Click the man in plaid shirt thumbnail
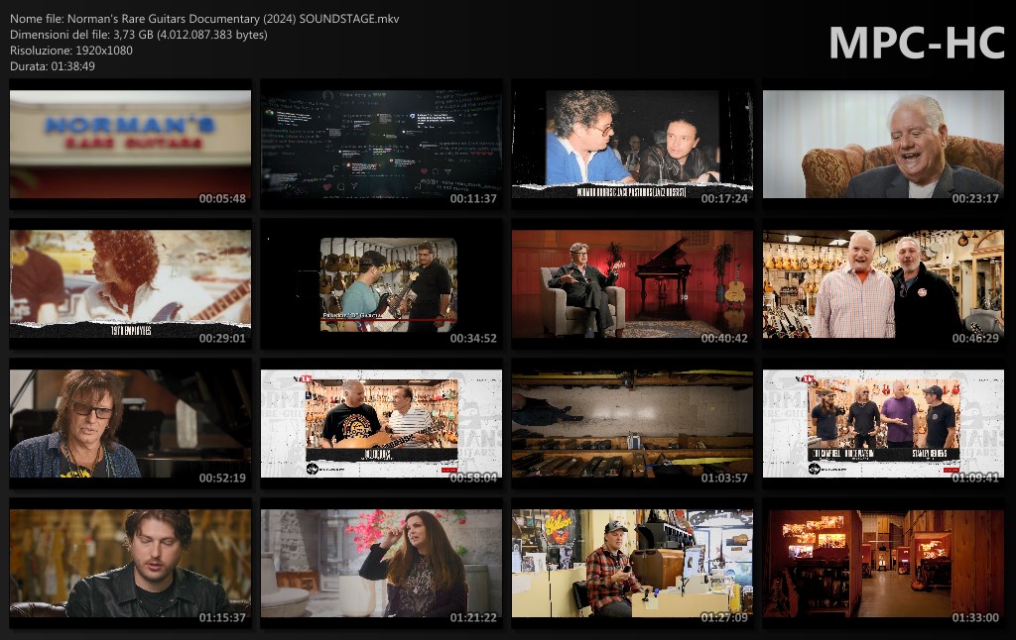 point(632,564)
